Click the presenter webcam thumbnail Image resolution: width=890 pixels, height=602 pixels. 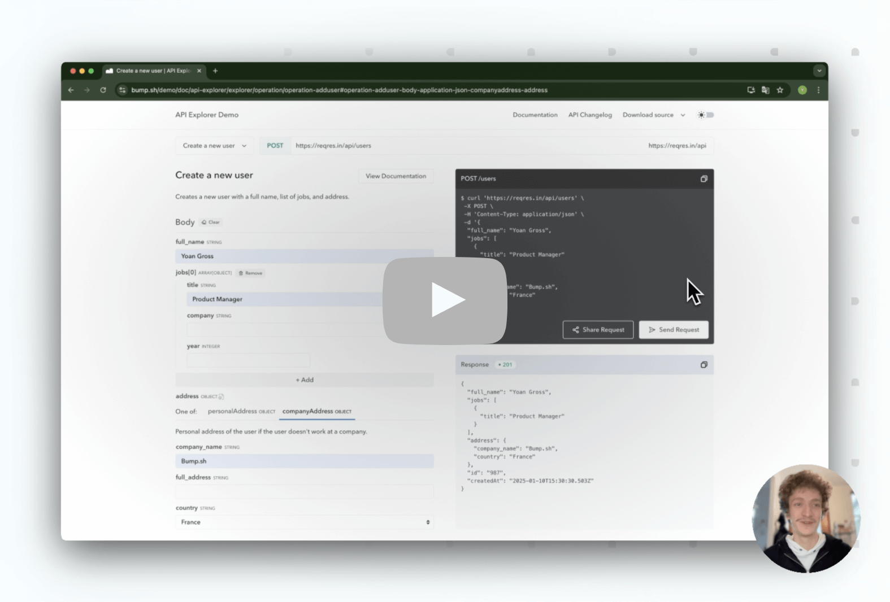(x=806, y=518)
